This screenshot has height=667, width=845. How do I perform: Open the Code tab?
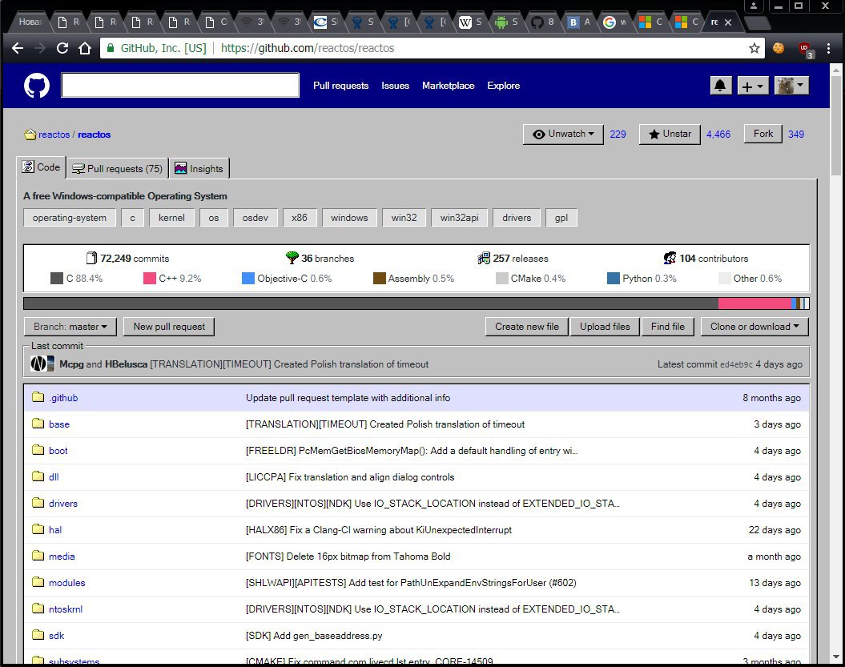tap(41, 167)
